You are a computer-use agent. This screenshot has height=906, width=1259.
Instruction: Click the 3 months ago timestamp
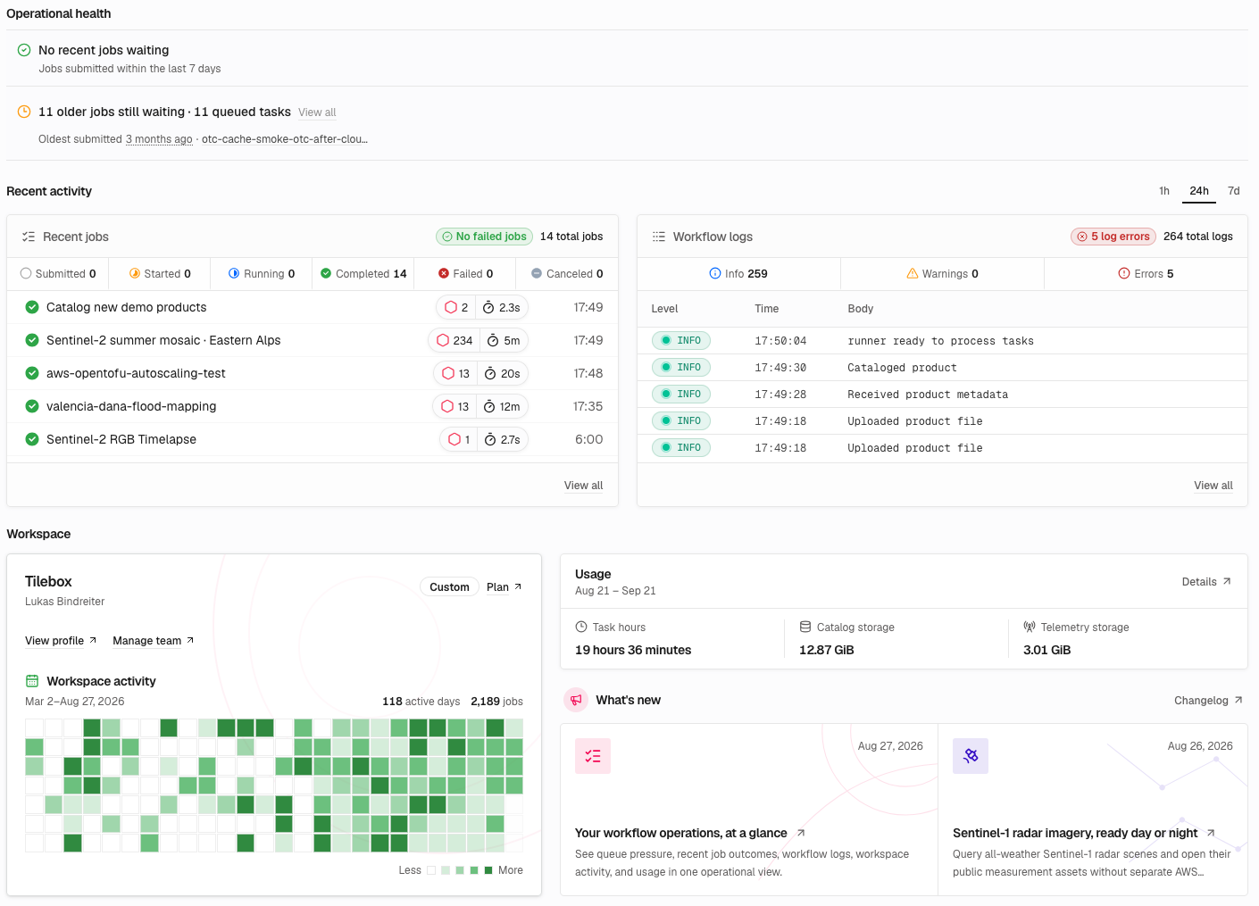coord(159,139)
